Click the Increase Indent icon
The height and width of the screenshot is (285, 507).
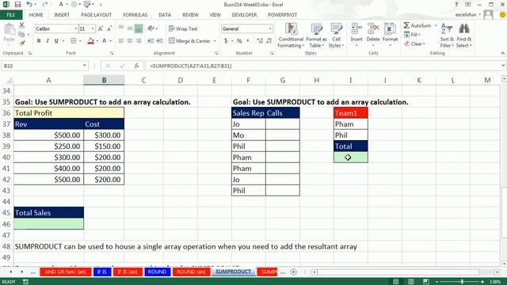pyautogui.click(x=159, y=41)
